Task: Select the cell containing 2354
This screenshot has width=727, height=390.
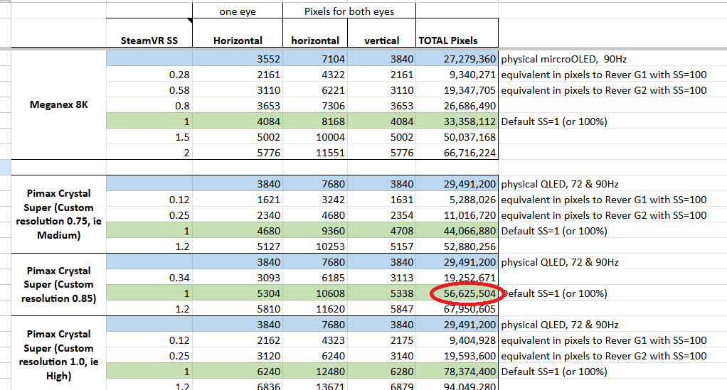Action: [x=381, y=215]
